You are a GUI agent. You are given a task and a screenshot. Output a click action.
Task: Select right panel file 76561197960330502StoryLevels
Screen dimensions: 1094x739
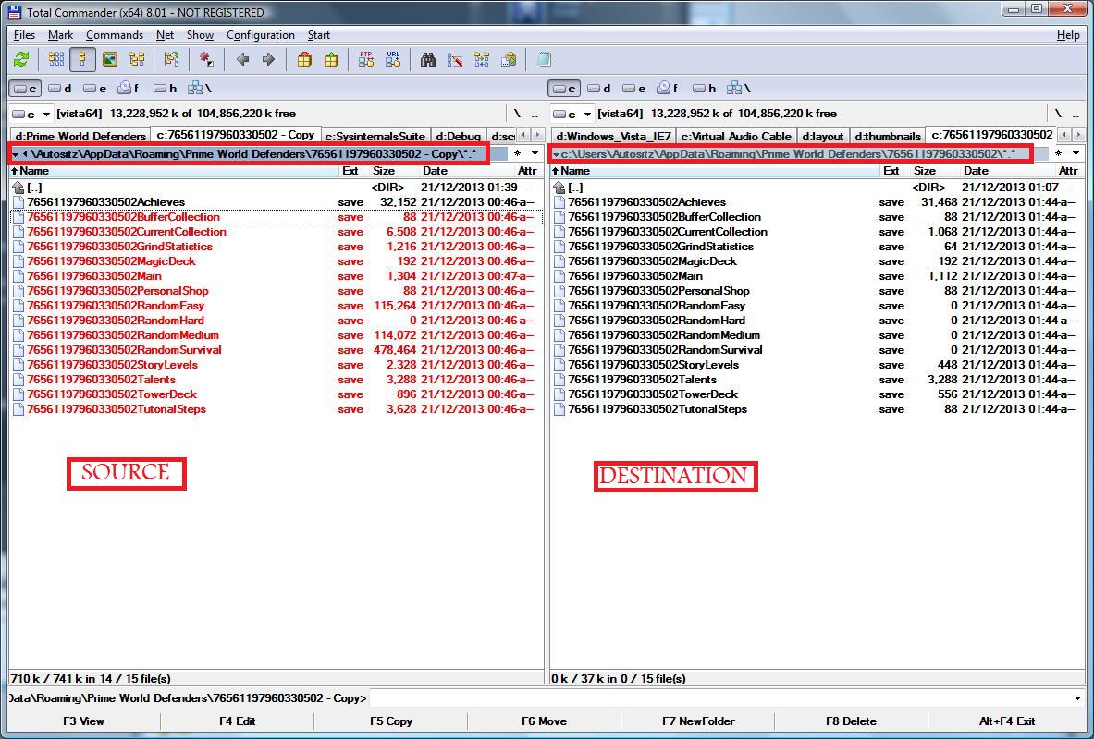pyautogui.click(x=817, y=365)
